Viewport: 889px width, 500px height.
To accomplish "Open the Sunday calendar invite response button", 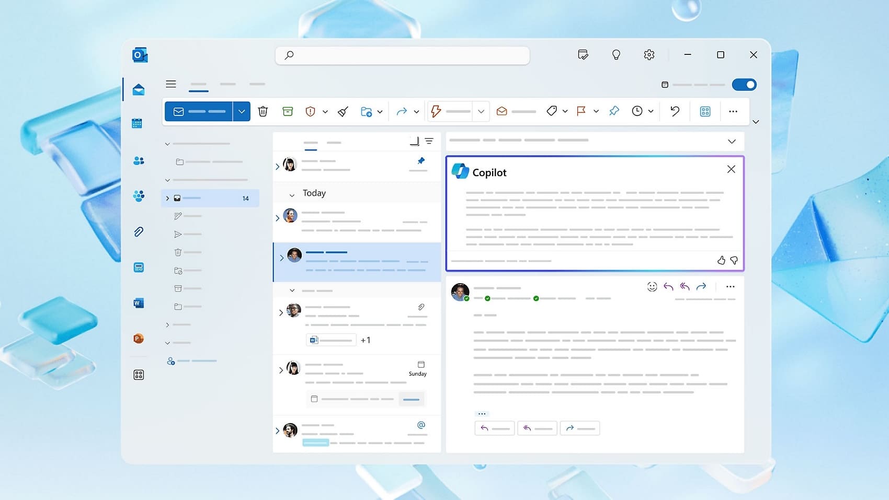I will (x=412, y=399).
